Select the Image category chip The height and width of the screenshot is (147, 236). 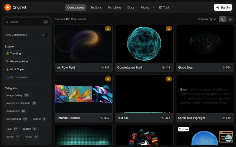pyautogui.click(x=32, y=137)
